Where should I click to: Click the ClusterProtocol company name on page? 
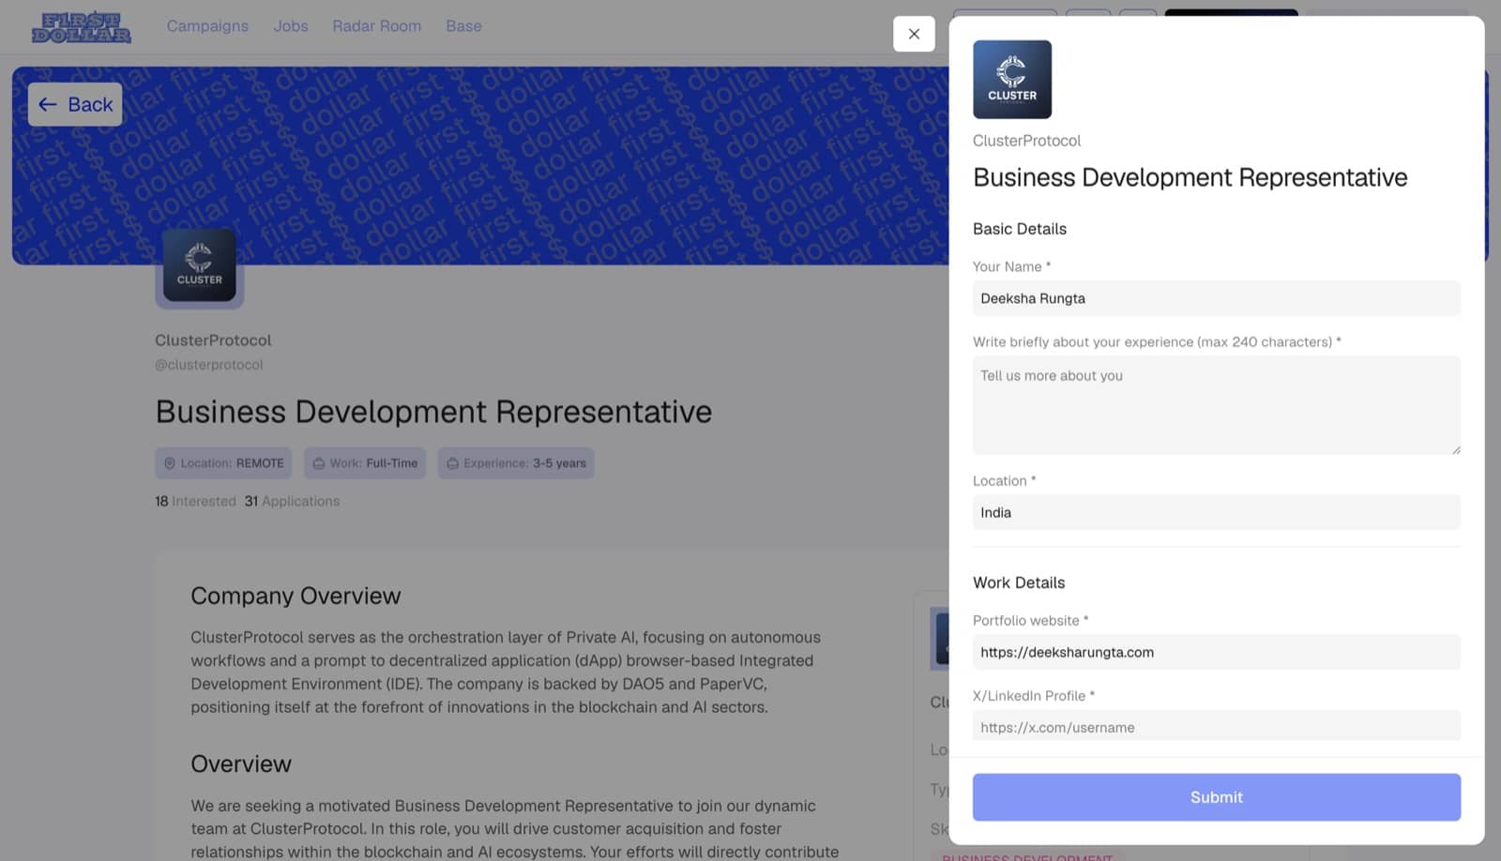tap(213, 340)
